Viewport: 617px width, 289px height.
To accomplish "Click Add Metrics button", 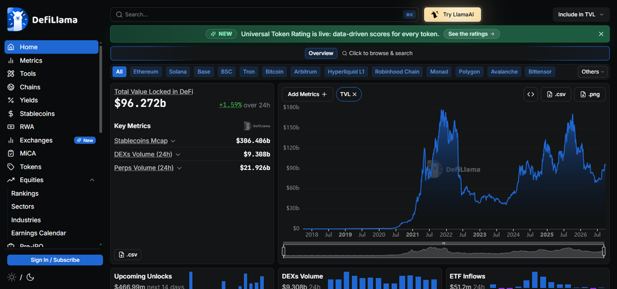I will coord(307,94).
